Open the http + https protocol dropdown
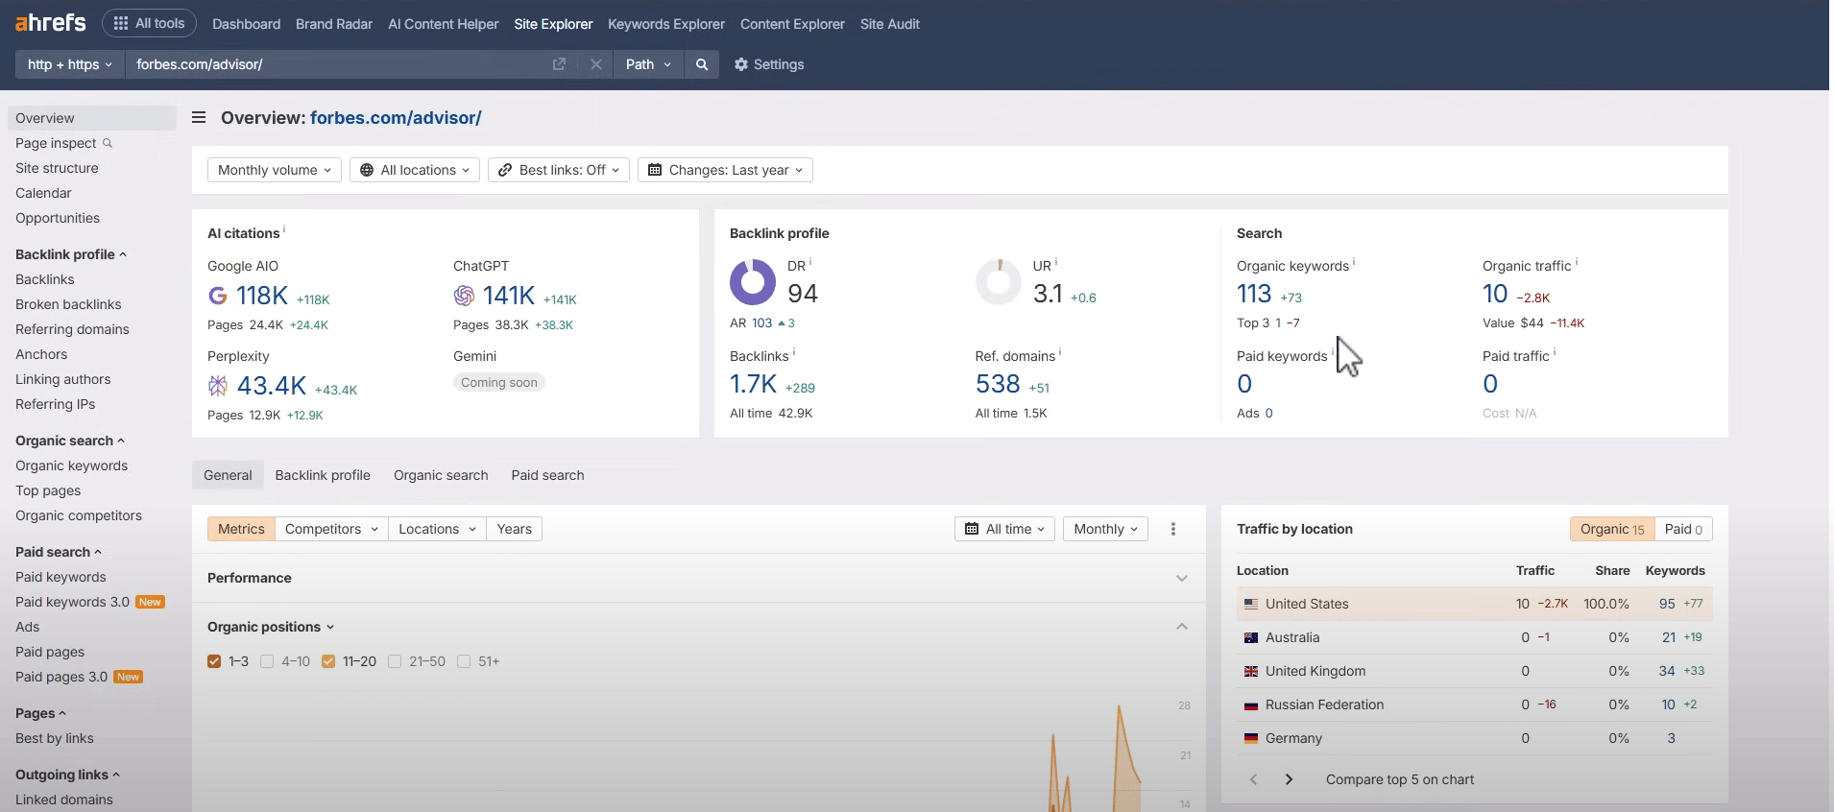The height and width of the screenshot is (812, 1834). (70, 64)
